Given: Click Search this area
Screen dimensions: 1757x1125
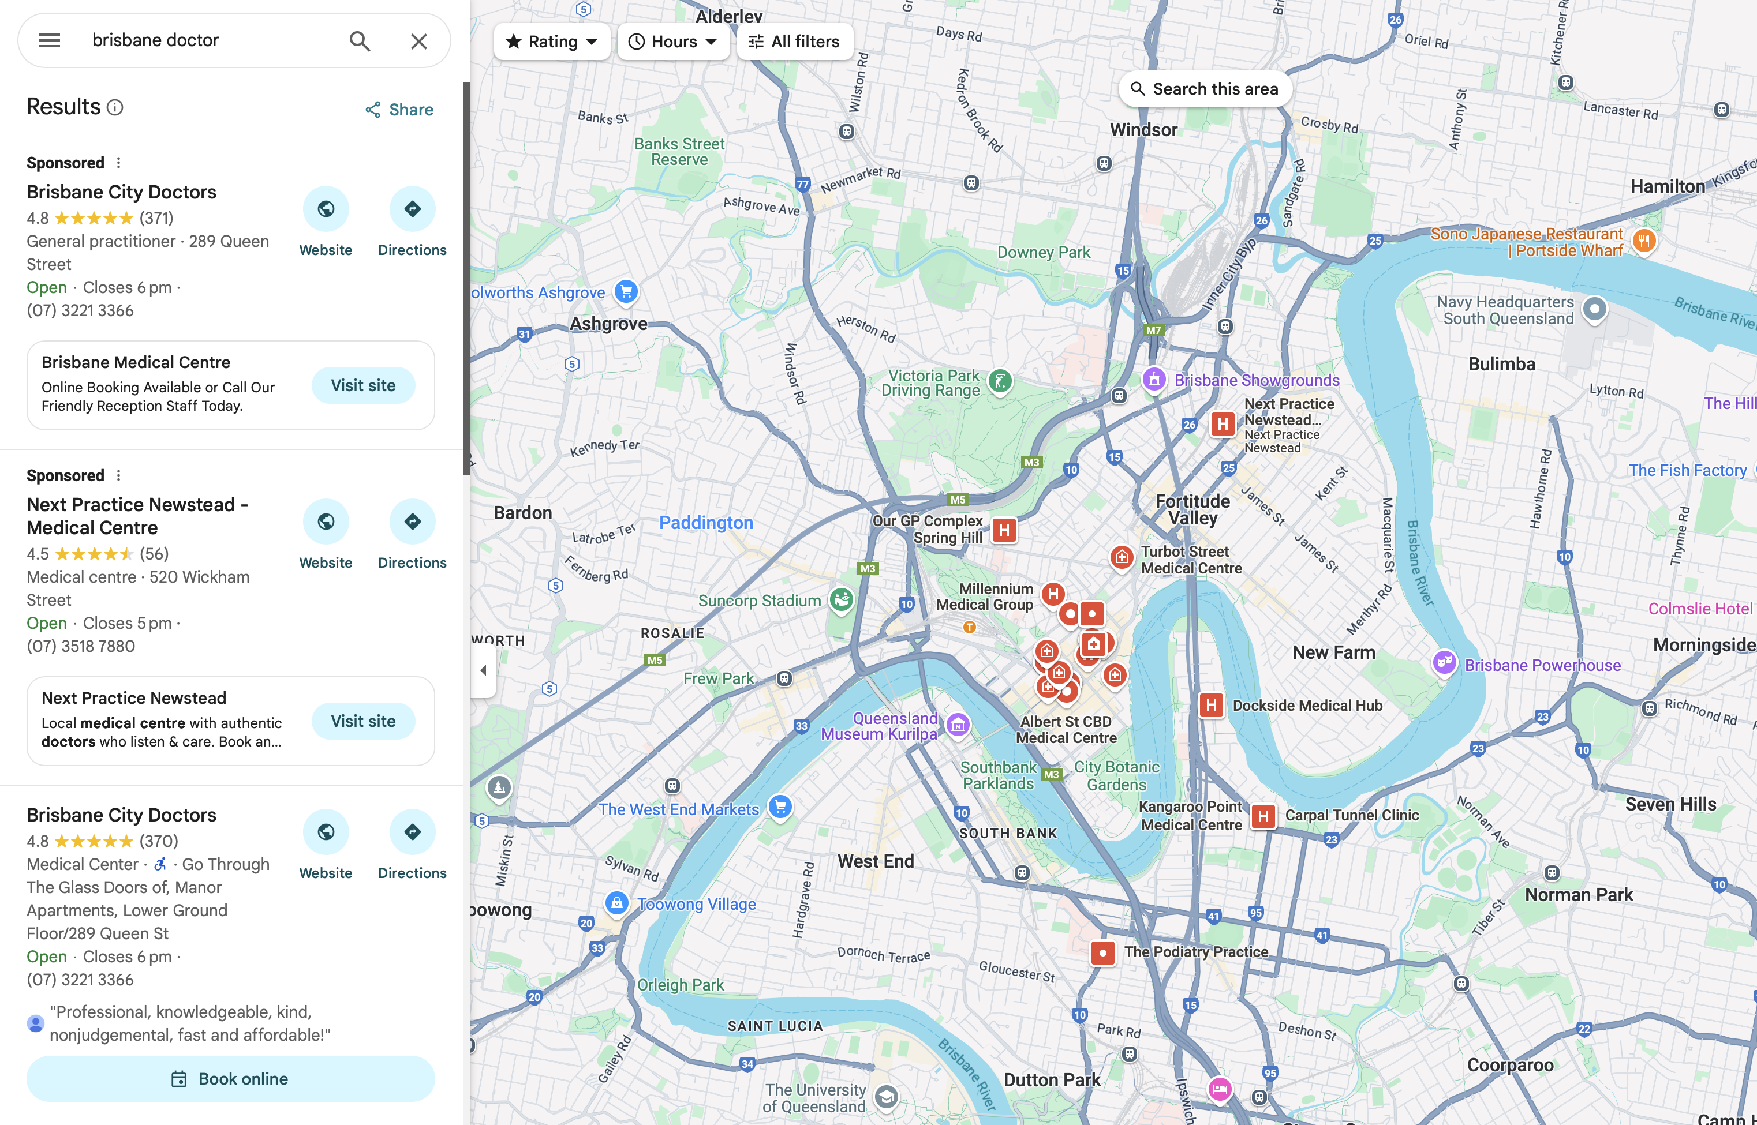Looking at the screenshot, I should click(x=1205, y=89).
